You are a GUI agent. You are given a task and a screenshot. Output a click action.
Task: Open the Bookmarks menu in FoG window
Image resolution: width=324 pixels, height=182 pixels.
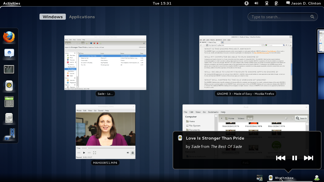click(x=213, y=112)
